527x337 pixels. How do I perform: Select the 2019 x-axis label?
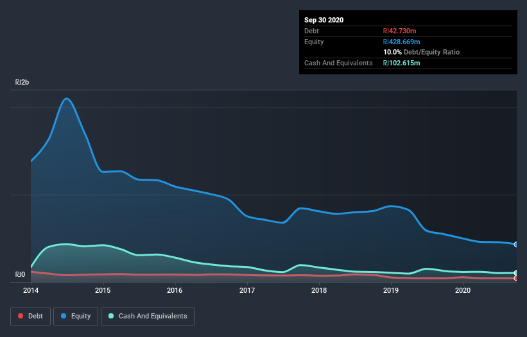point(391,290)
